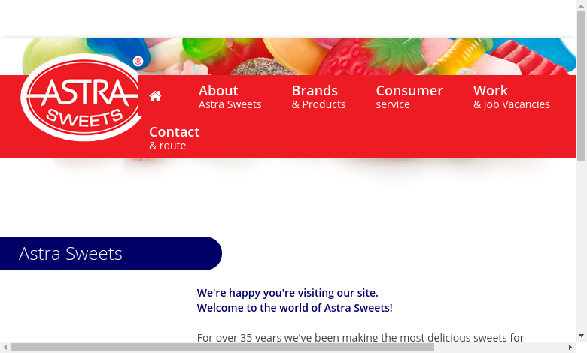The width and height of the screenshot is (587, 353).
Task: Click the "Welcome to the world of Astra Sweets!" text
Action: pos(294,308)
